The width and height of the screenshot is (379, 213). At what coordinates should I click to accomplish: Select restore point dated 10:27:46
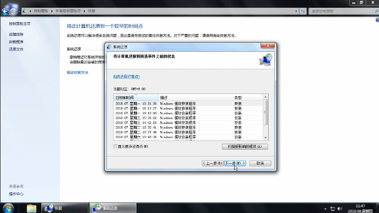coord(188,132)
